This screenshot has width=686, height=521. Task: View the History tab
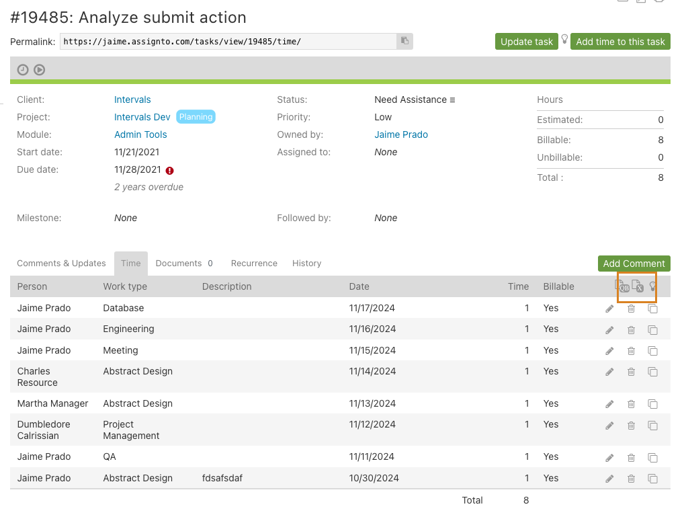click(x=306, y=264)
